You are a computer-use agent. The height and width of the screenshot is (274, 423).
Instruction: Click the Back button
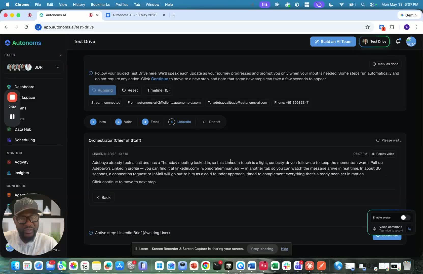104,197
